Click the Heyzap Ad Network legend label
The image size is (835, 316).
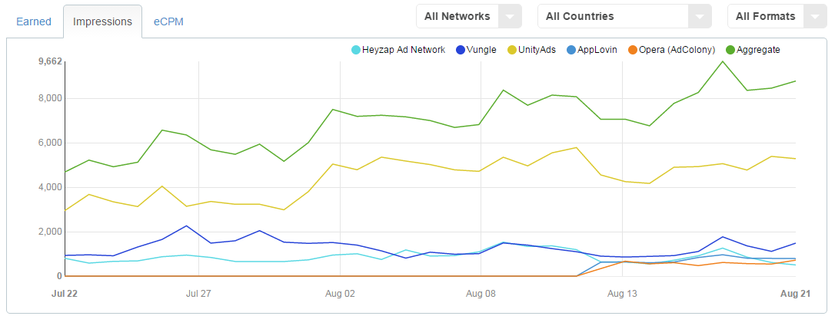[404, 50]
